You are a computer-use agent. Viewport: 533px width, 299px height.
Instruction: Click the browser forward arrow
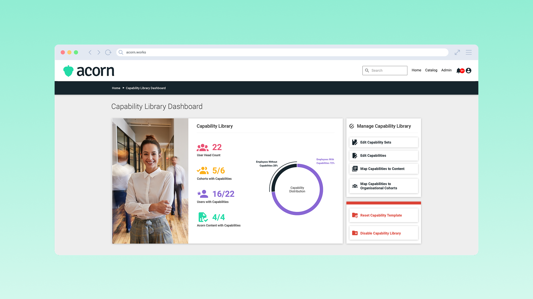[x=99, y=52]
